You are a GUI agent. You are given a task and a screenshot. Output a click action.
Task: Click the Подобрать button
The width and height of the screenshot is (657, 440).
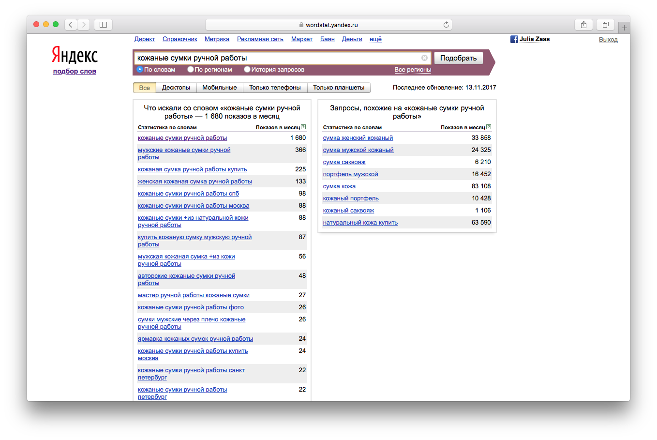(458, 58)
